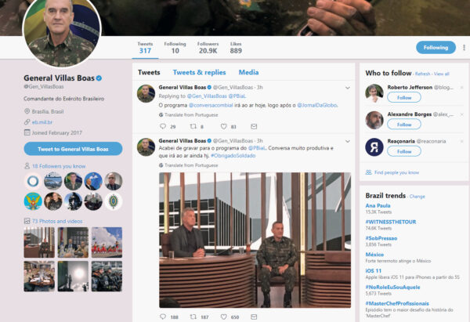Open second tweet dropdown caret
Screen dimensions: 470x322
click(348, 141)
